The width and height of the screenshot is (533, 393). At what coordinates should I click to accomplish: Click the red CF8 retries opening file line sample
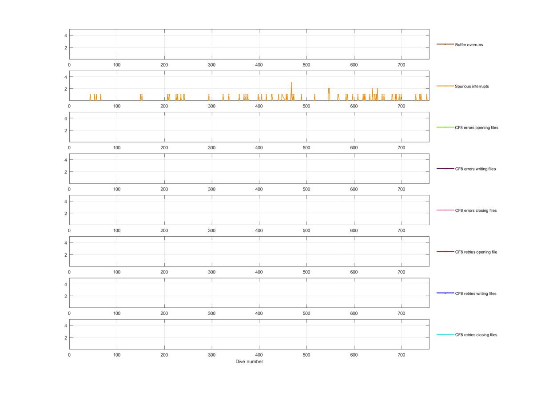pos(445,252)
